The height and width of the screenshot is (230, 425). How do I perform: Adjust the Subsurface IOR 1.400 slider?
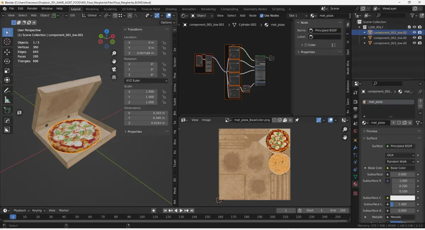coord(402,204)
